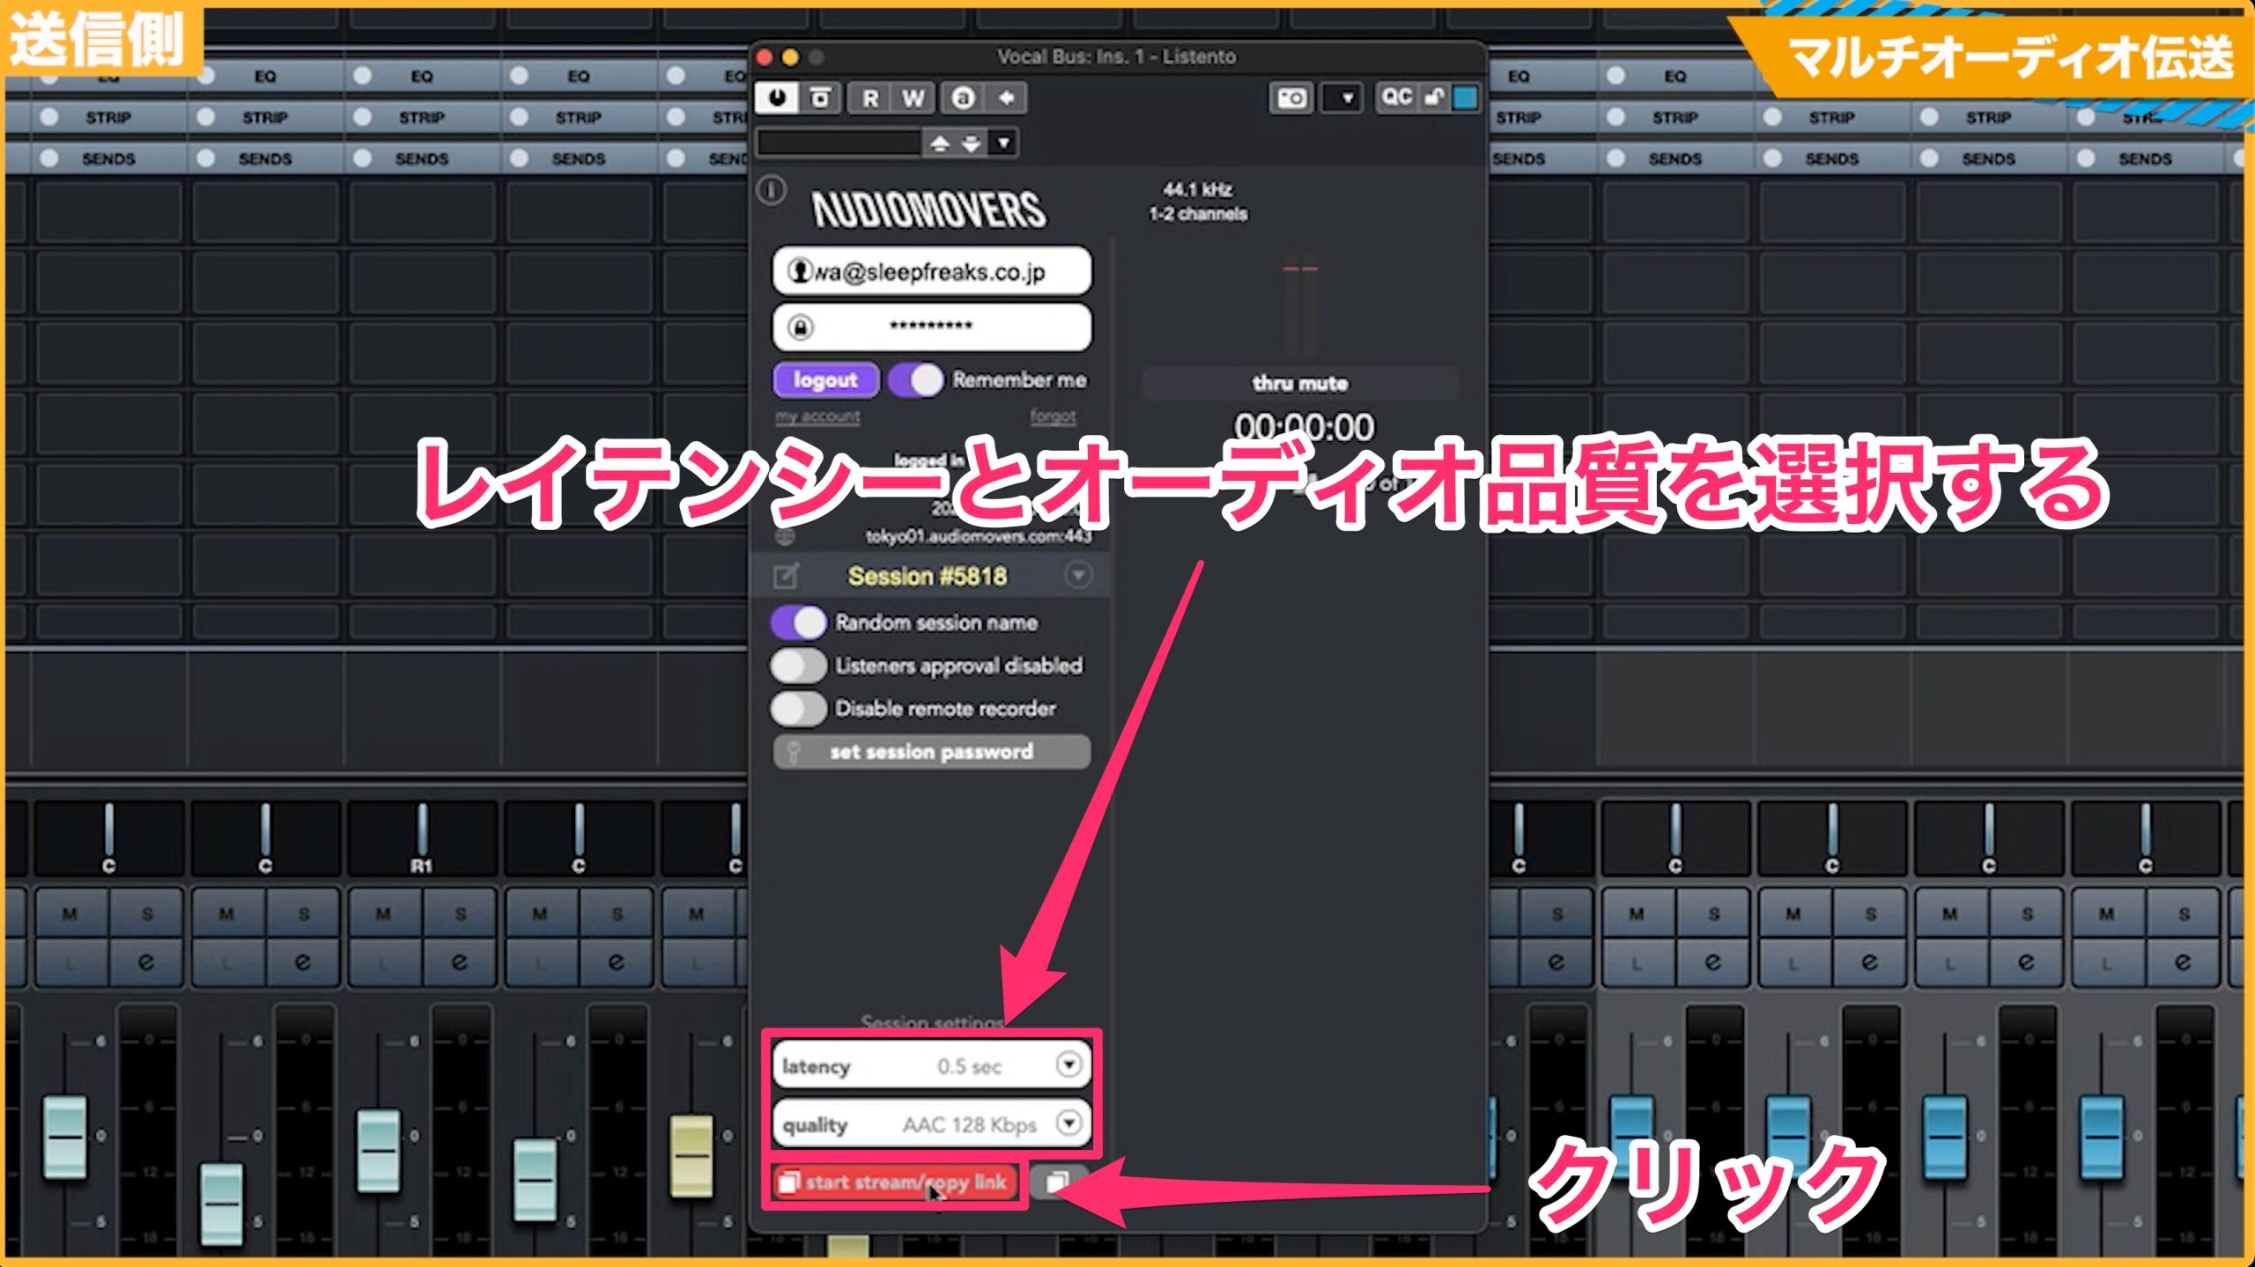
Task: Mute the mixer channel panned R1
Action: [383, 914]
